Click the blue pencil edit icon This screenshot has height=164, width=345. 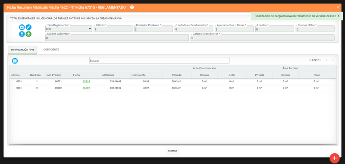point(28,27)
